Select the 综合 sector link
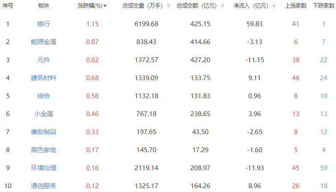This screenshot has height=192, width=336. click(x=43, y=96)
